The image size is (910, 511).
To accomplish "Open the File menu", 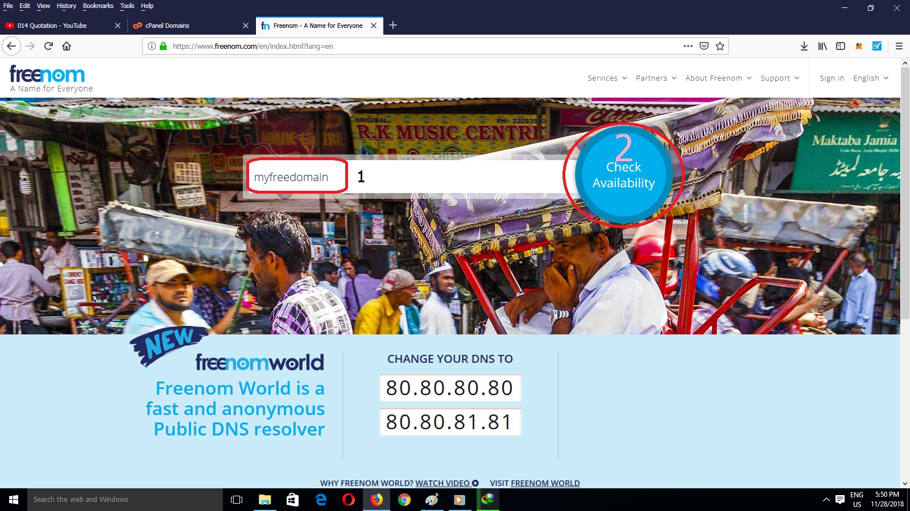I will click(x=8, y=6).
